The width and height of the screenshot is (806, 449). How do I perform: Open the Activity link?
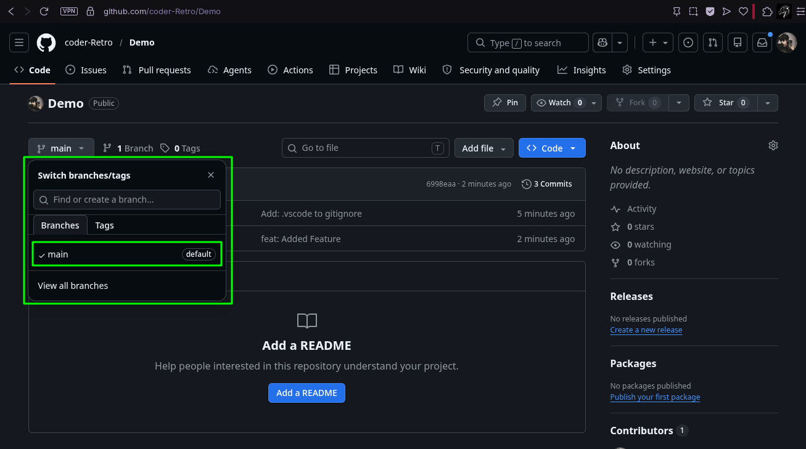pyautogui.click(x=634, y=209)
